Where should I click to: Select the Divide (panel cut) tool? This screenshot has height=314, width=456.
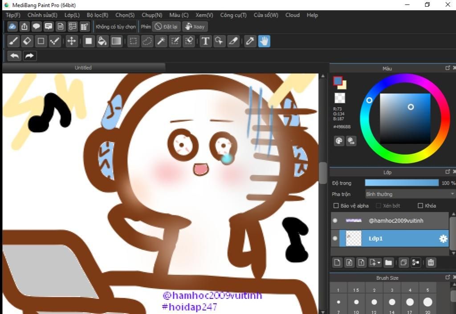point(233,41)
